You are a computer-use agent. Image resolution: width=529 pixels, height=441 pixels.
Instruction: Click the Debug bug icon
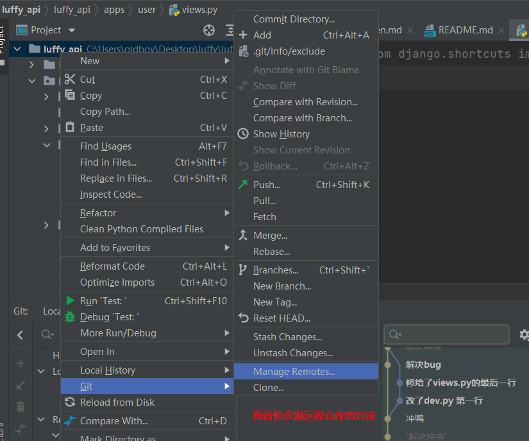(70, 316)
